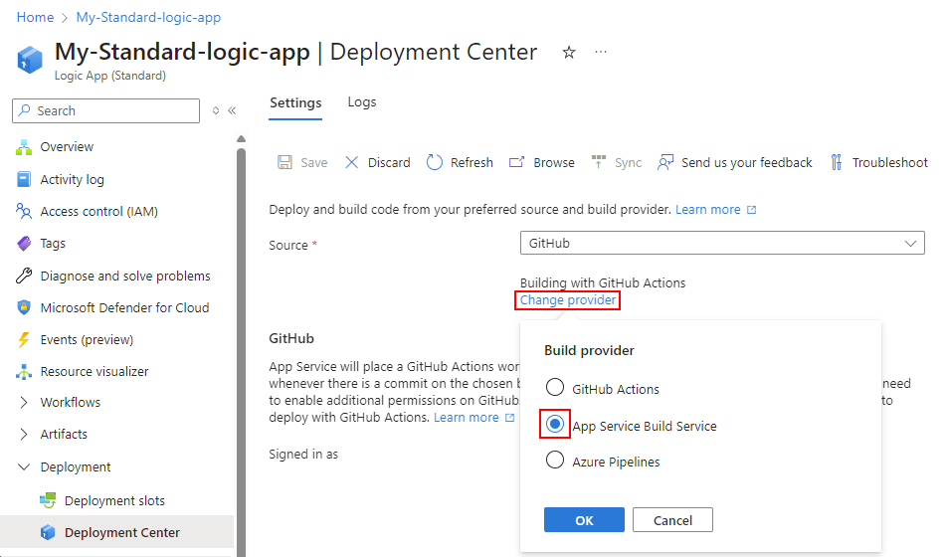Switch to the Logs tab
This screenshot has height=557, width=945.
coord(362,102)
